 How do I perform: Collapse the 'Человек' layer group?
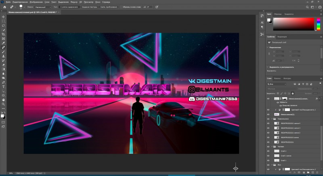point(272,147)
